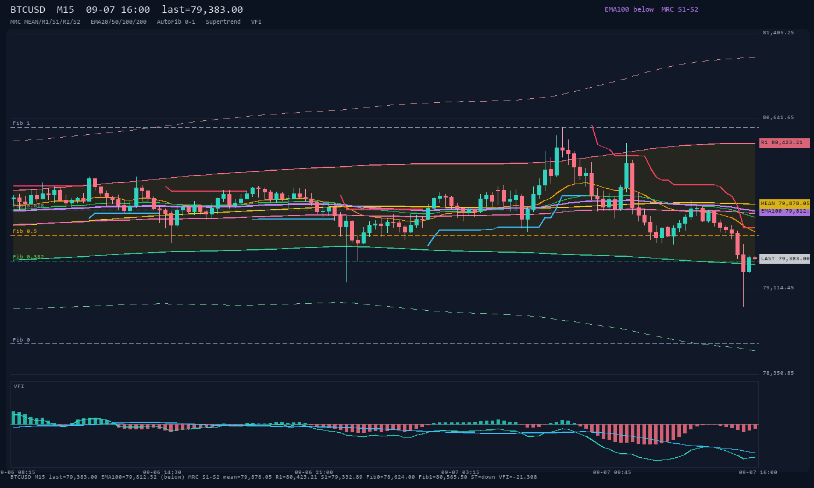
Task: Click the 79,114.45 price axis label
Action: click(778, 288)
